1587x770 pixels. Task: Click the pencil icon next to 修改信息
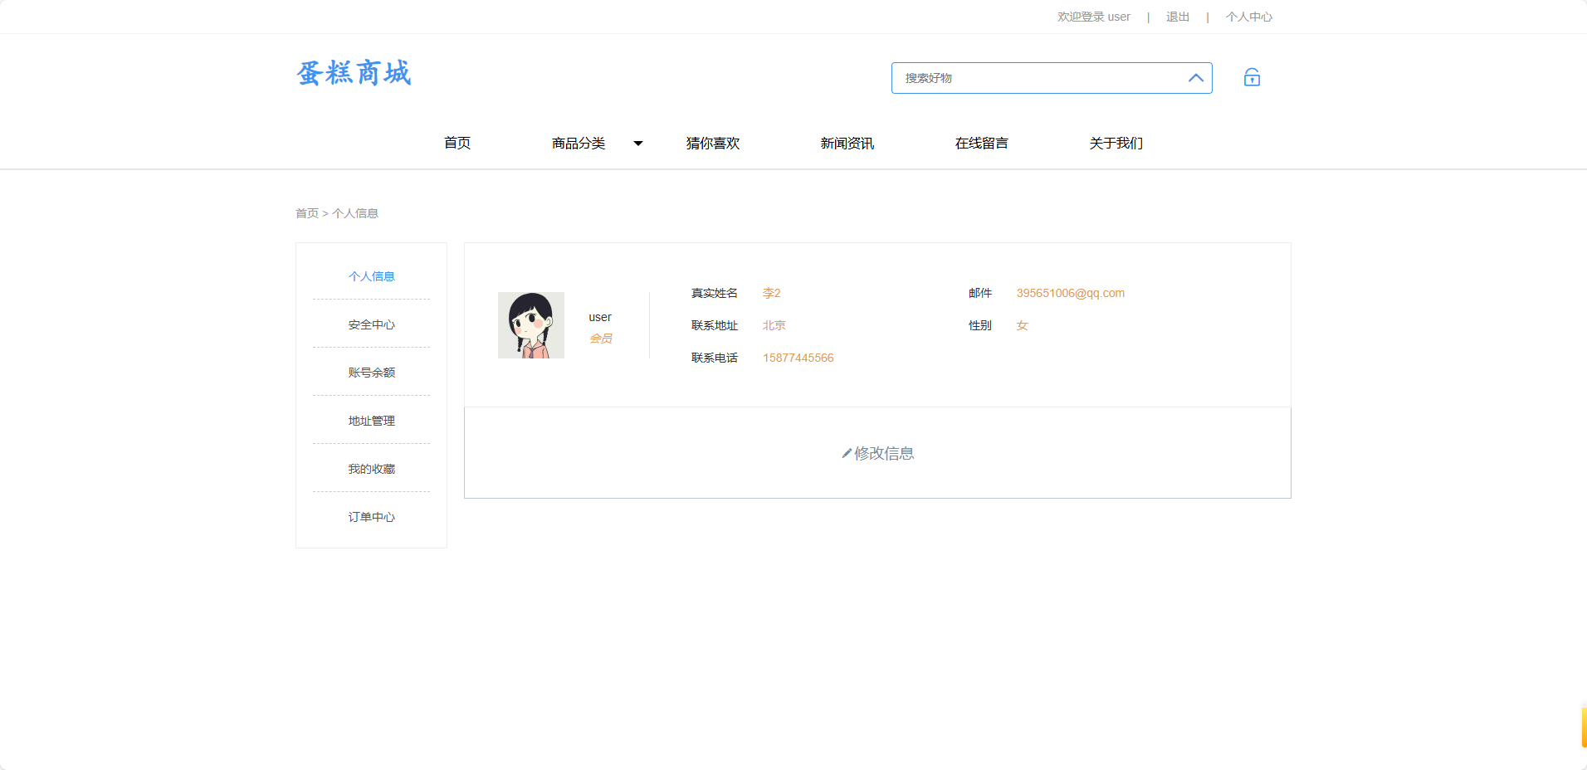pyautogui.click(x=847, y=453)
